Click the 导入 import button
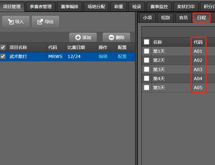215x165 pixels. (16, 22)
